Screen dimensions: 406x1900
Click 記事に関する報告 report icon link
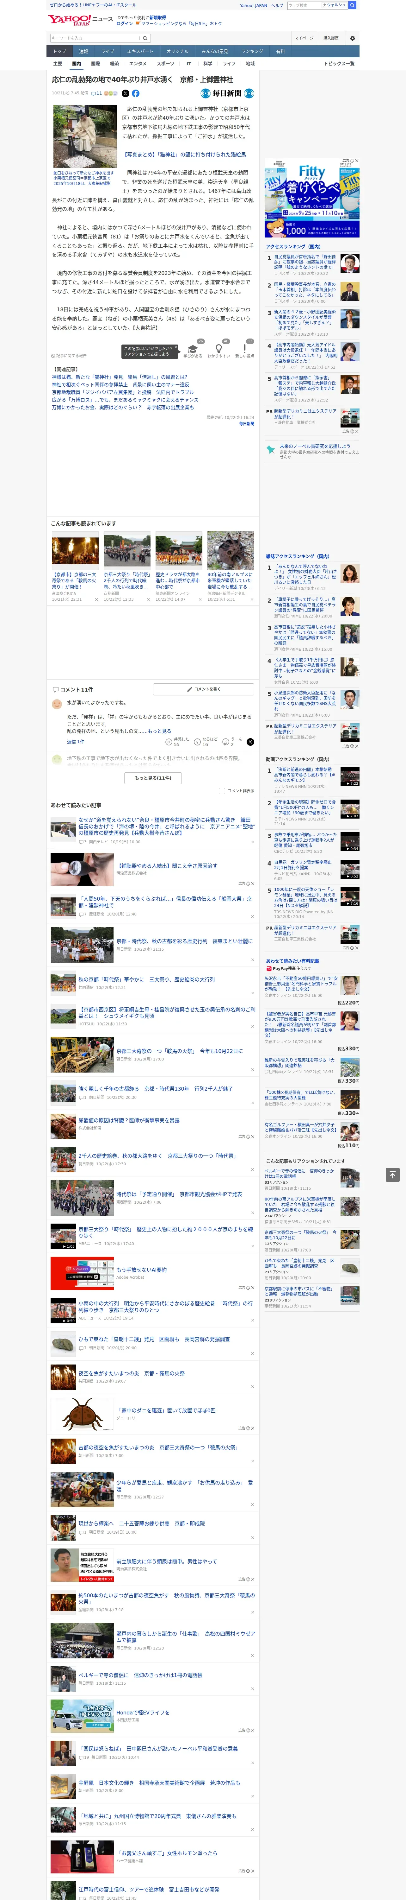(x=69, y=356)
